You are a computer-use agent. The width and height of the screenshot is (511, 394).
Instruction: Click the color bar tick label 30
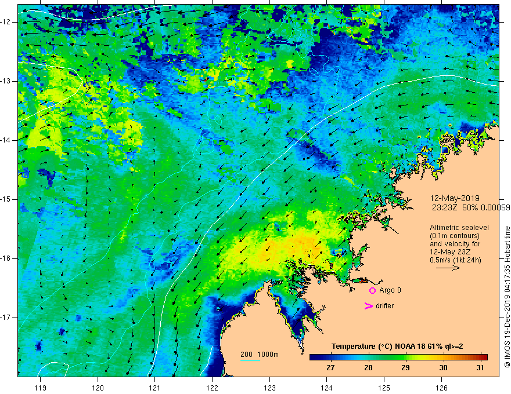[x=443, y=368]
